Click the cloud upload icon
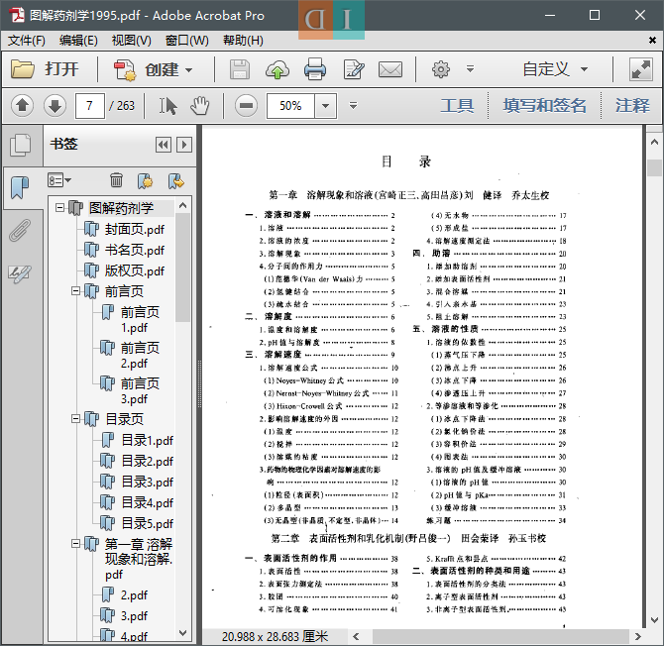Viewport: 664px width, 646px height. click(x=277, y=69)
